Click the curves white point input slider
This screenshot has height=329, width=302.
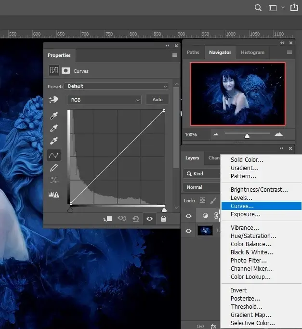tap(164, 210)
